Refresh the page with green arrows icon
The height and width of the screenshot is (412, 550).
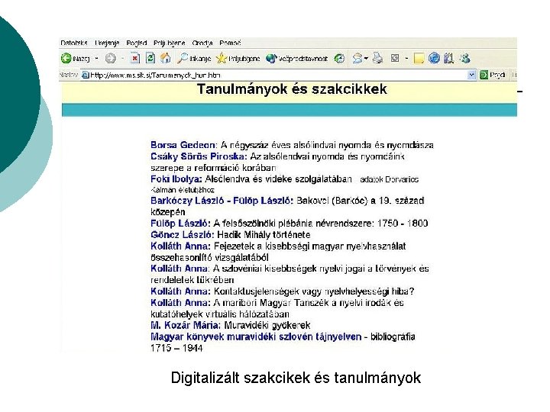coord(150,58)
